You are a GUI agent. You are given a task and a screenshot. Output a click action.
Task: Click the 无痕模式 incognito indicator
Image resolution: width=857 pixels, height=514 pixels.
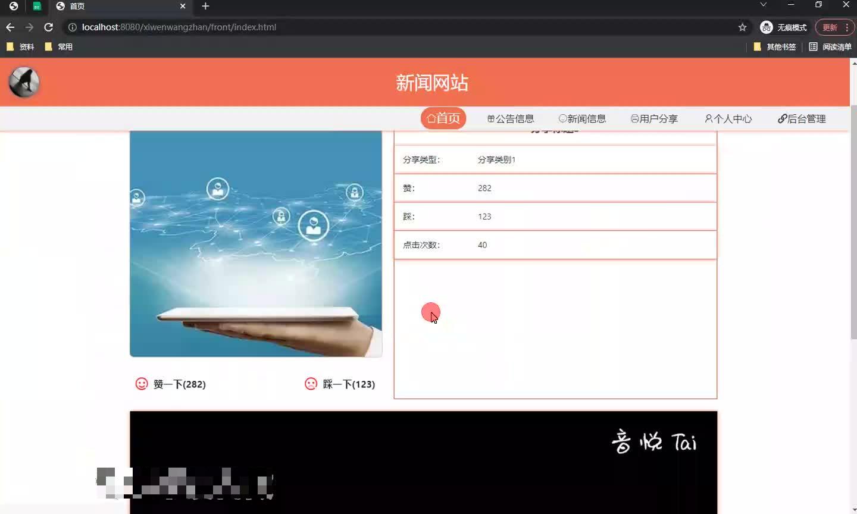(x=783, y=27)
